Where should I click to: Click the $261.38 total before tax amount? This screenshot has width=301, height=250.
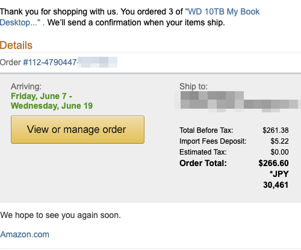276,130
